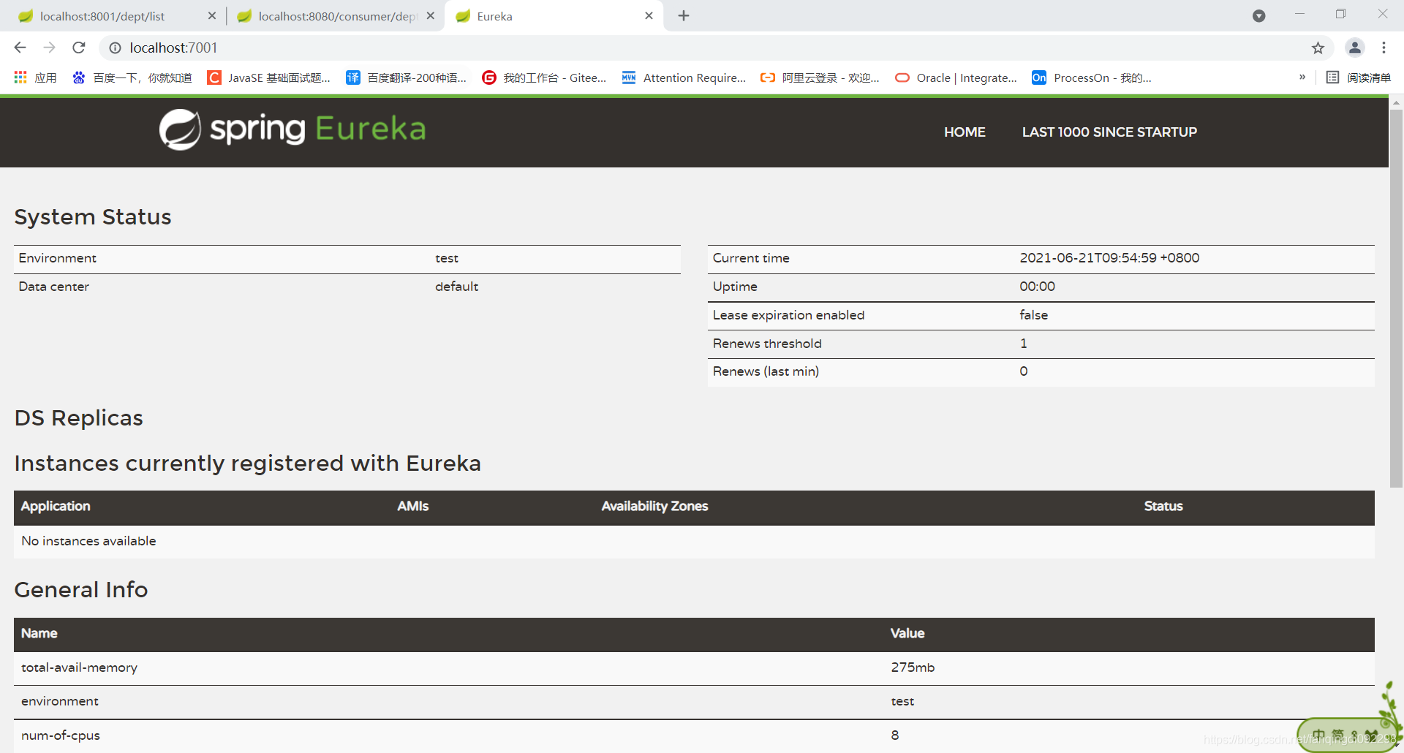Click the Uptime value 00:00
Screen dimensions: 1404x753
[x=1037, y=287]
